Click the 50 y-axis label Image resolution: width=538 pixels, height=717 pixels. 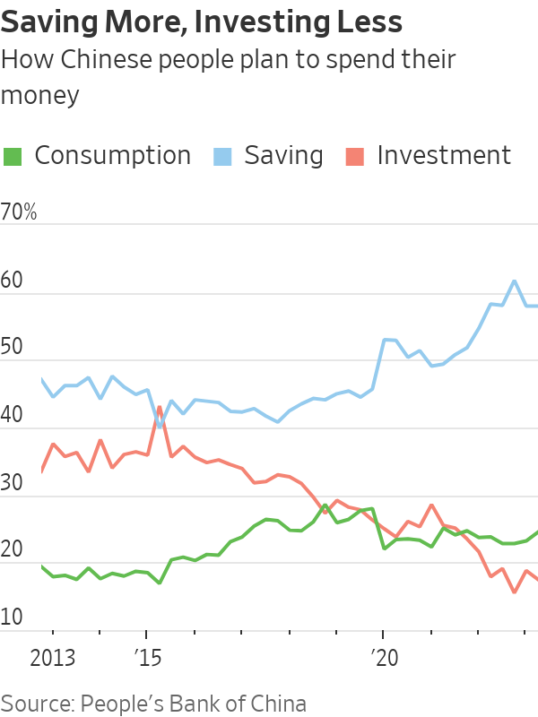pyautogui.click(x=13, y=348)
